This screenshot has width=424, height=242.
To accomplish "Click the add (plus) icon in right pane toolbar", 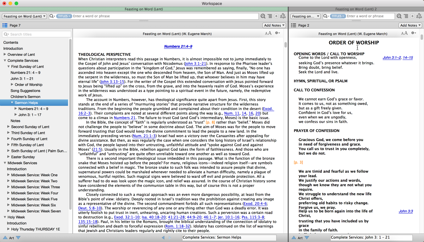I will tap(412, 16).
